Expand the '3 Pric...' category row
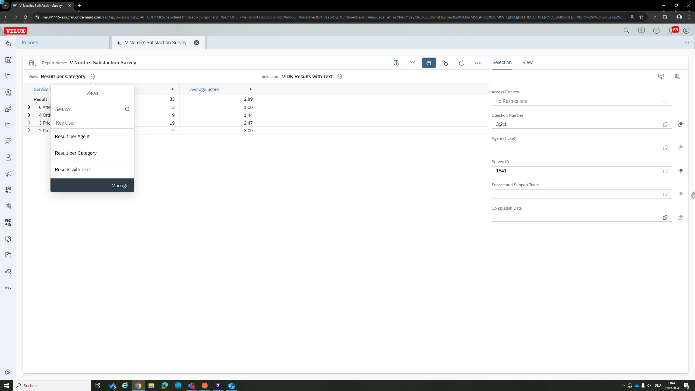Viewport: 695px width, 391px height. [29, 123]
